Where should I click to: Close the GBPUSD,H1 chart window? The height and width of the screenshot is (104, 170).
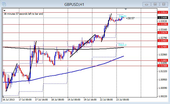point(164,4)
